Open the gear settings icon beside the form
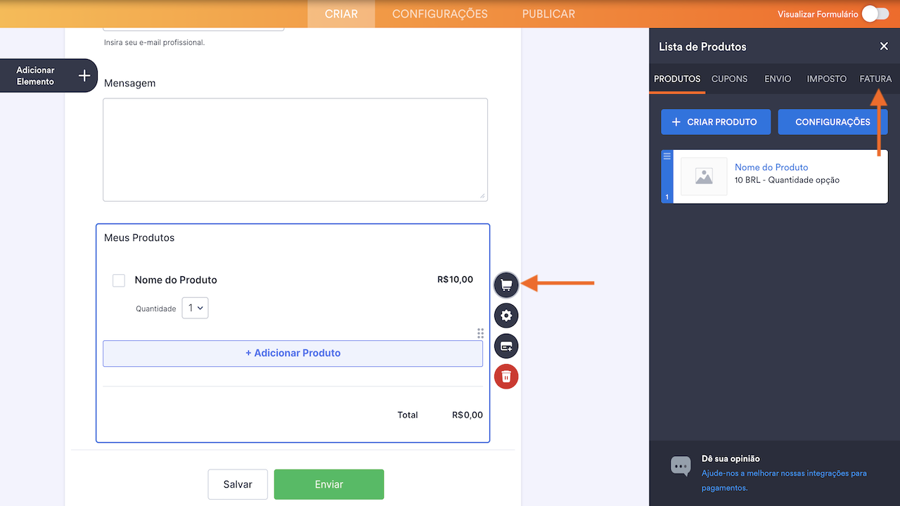The image size is (900, 506). pos(506,316)
